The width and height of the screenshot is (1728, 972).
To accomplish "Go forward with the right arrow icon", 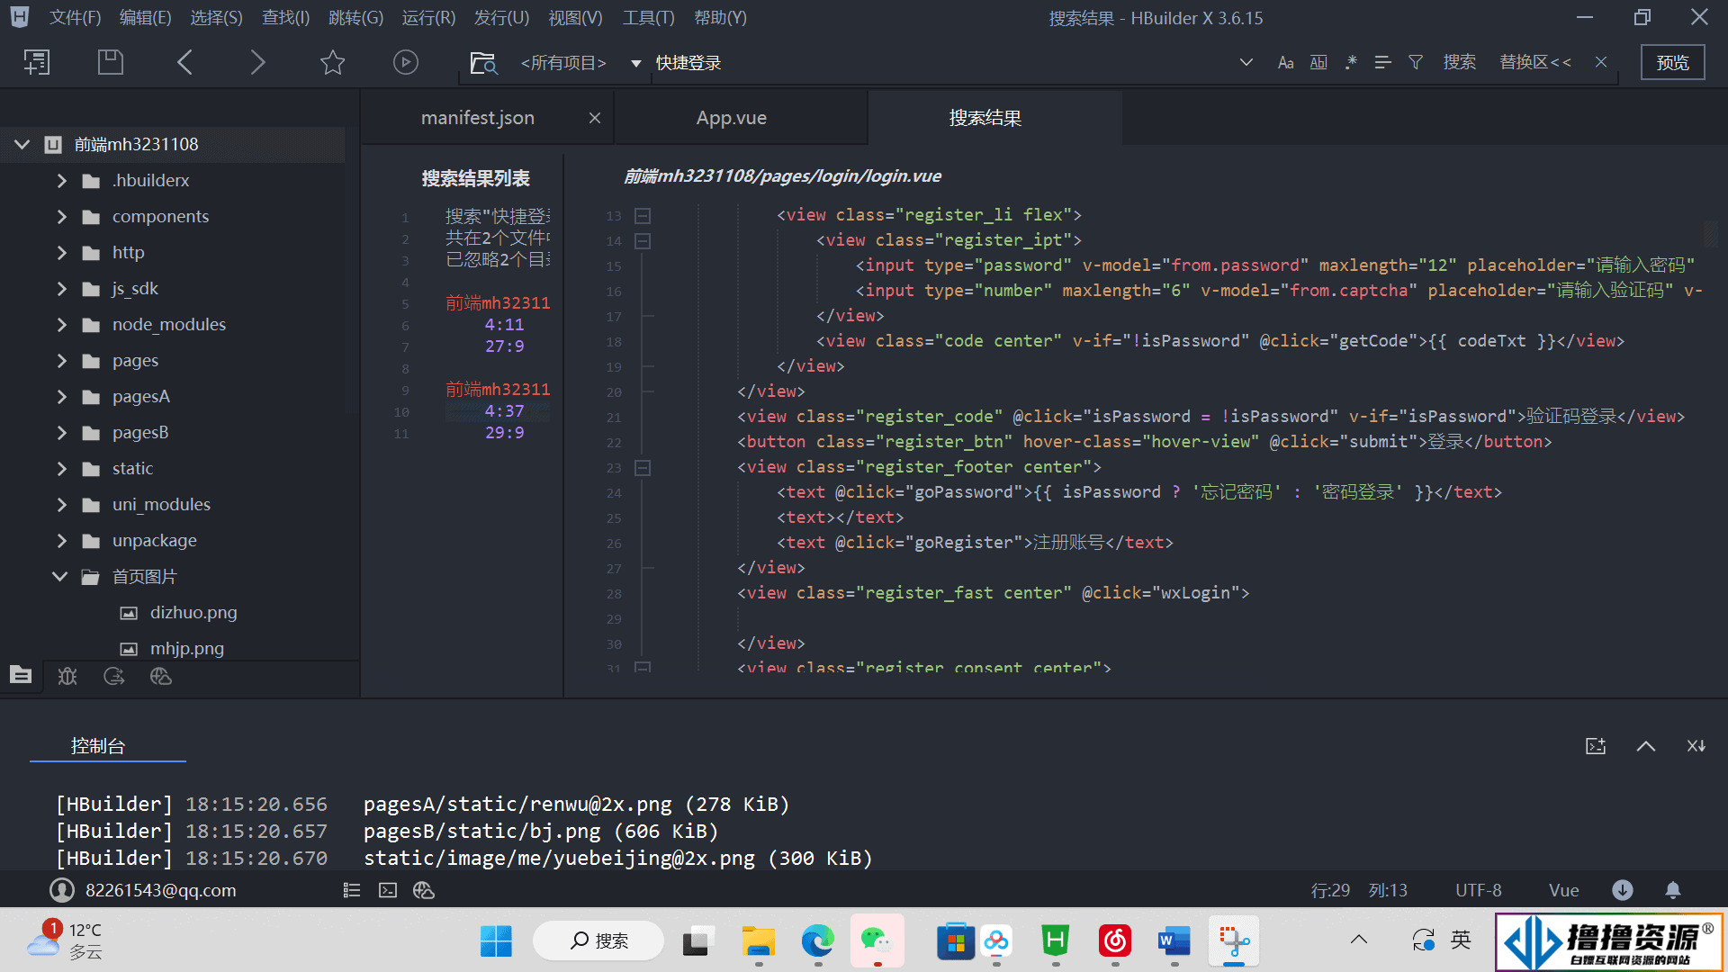I will point(257,62).
